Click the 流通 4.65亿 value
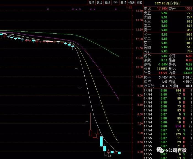The width and height of the screenshot is (193, 159). pyautogui.click(x=187, y=82)
